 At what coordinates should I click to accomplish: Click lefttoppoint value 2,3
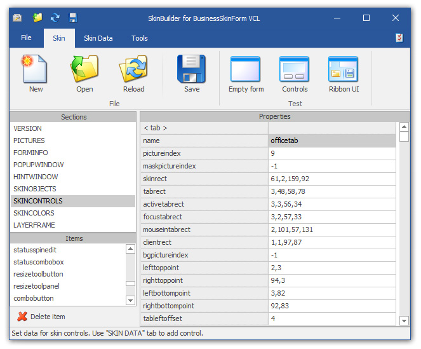[332, 268]
